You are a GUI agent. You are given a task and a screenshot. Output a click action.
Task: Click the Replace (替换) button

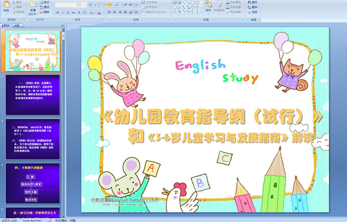point(254,7)
